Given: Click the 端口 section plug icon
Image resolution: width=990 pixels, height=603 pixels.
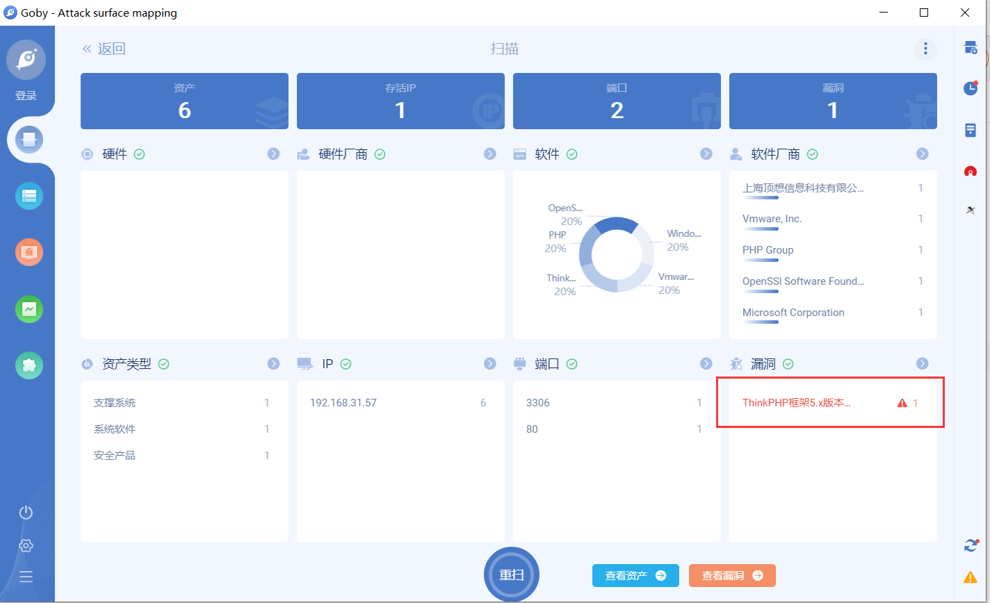Looking at the screenshot, I should [x=519, y=363].
